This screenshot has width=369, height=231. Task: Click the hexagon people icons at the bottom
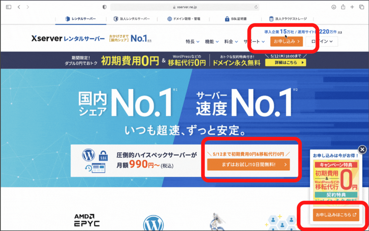282,222
